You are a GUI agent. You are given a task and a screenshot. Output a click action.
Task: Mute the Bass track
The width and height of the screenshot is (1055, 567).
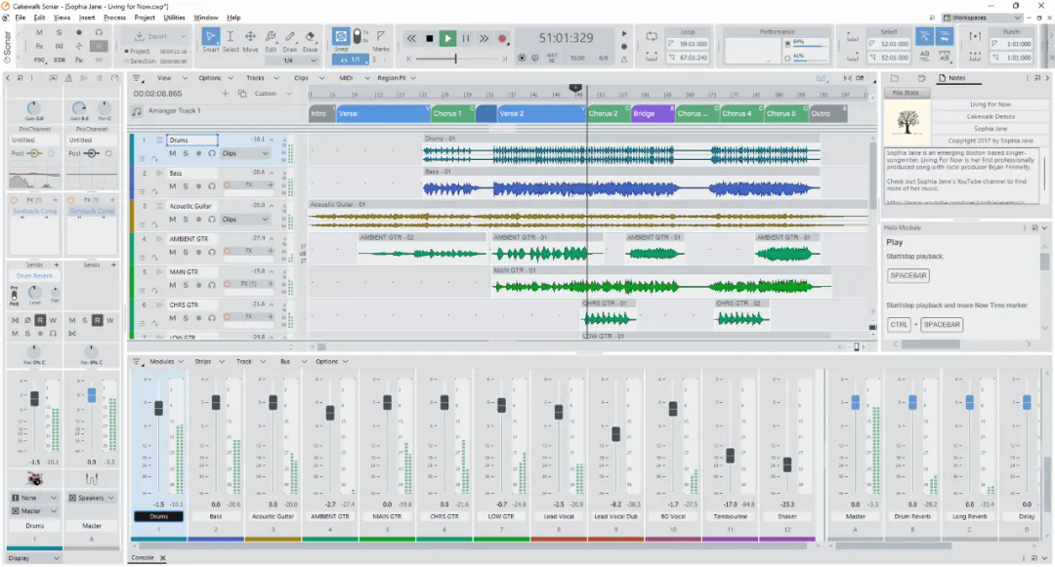coord(172,186)
